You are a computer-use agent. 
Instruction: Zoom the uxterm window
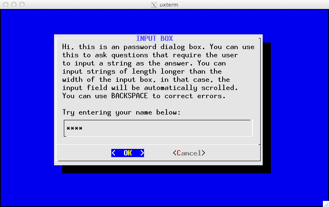click(22, 5)
